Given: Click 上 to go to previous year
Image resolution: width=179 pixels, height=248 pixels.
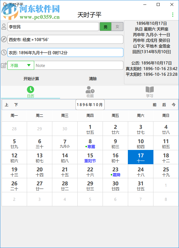Looking at the screenshot, I should point(7,105).
